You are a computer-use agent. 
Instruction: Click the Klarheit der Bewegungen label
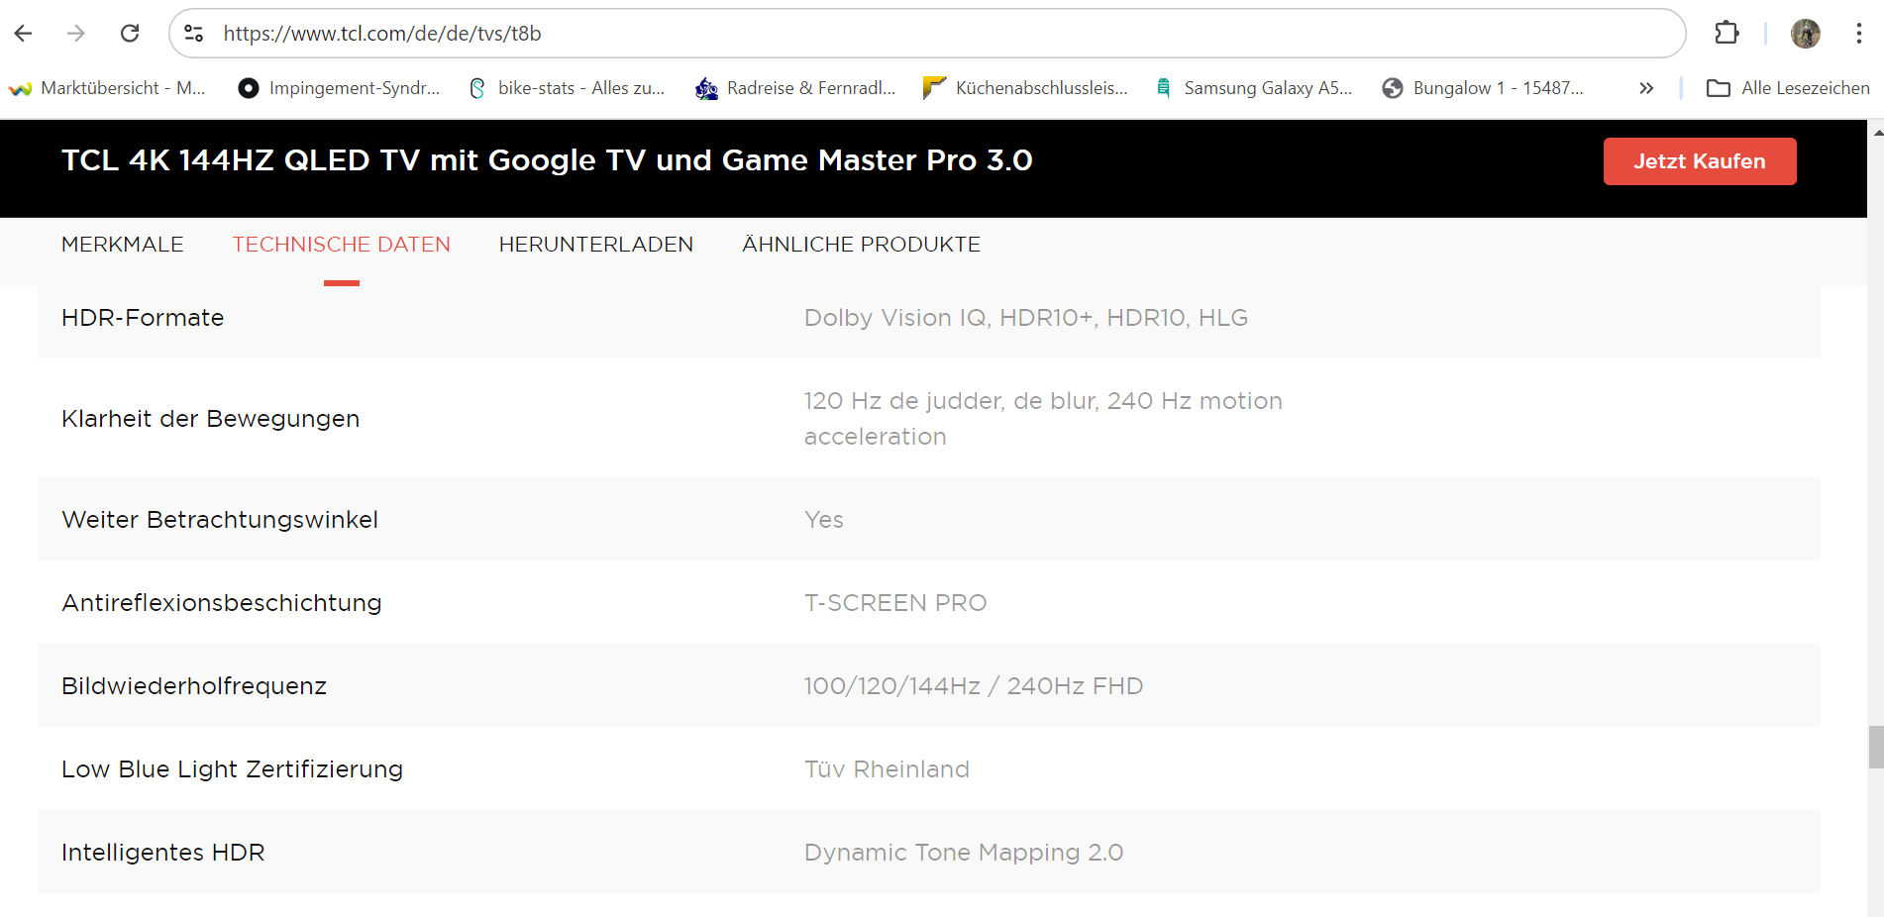[x=211, y=419]
